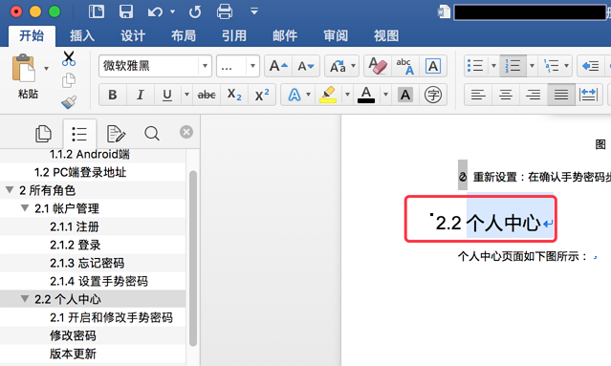
Task: Toggle Strikethrough (abc) formatting
Action: (207, 95)
